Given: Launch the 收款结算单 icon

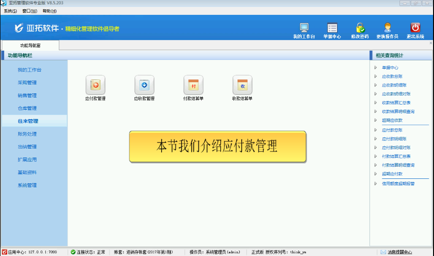Looking at the screenshot, I should tap(242, 85).
